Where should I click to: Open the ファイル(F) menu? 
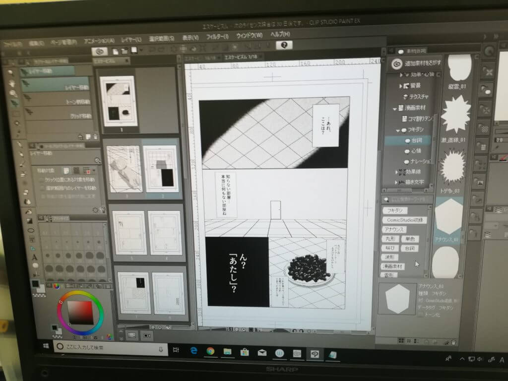click(12, 44)
